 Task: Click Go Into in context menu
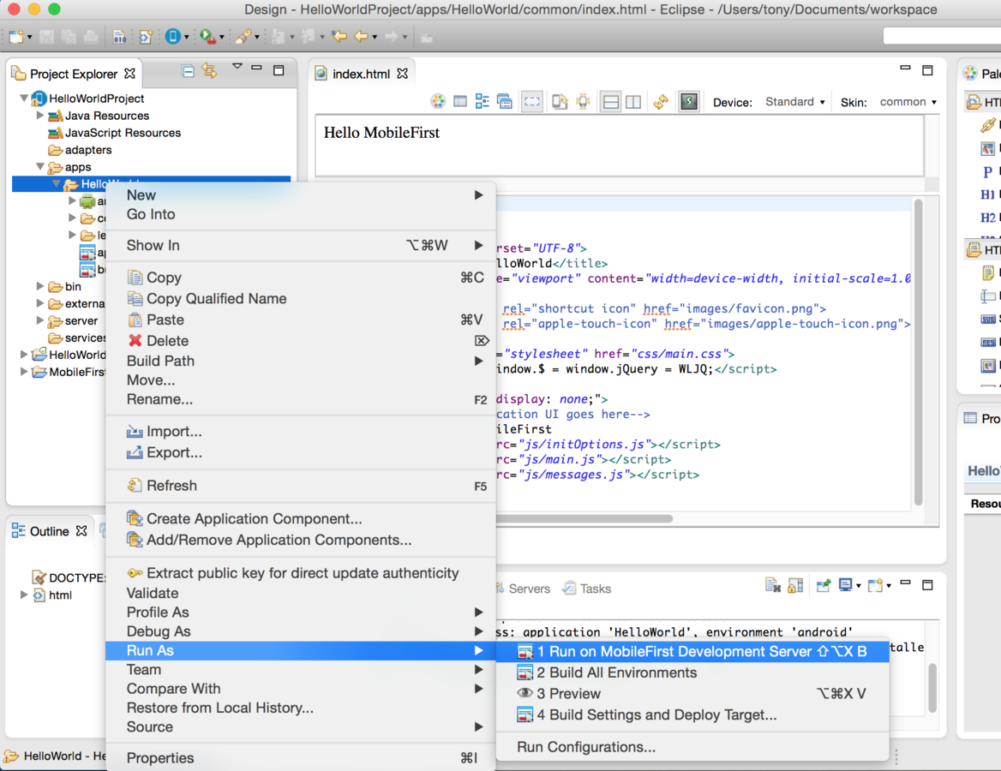[301, 214]
